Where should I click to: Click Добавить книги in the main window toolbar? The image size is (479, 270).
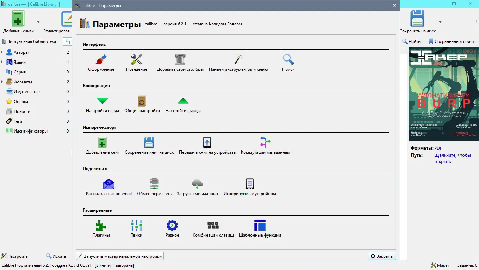click(18, 22)
